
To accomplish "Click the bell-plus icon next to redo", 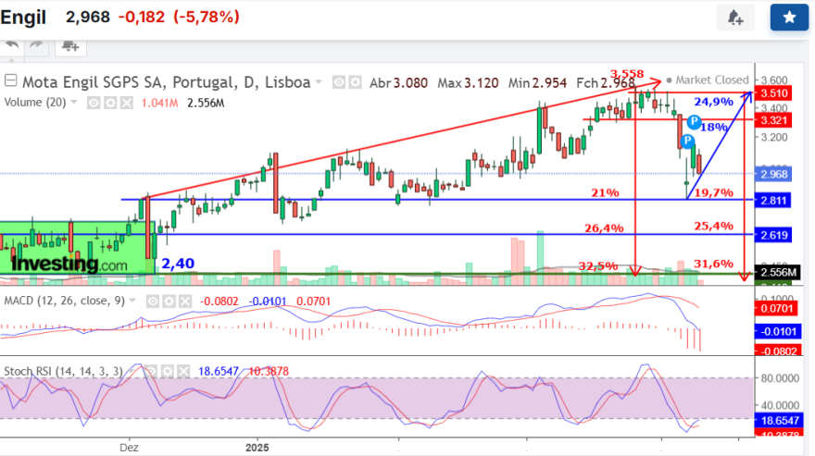I will coord(70,46).
